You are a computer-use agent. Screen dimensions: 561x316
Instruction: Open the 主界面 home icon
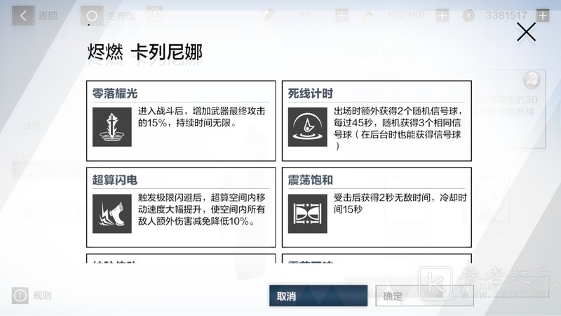(x=91, y=15)
